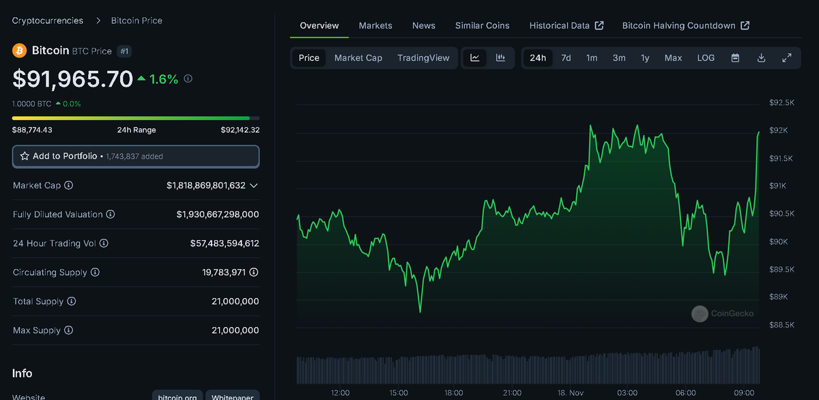The height and width of the screenshot is (400, 819).
Task: Set chart range to 1y
Action: point(645,58)
